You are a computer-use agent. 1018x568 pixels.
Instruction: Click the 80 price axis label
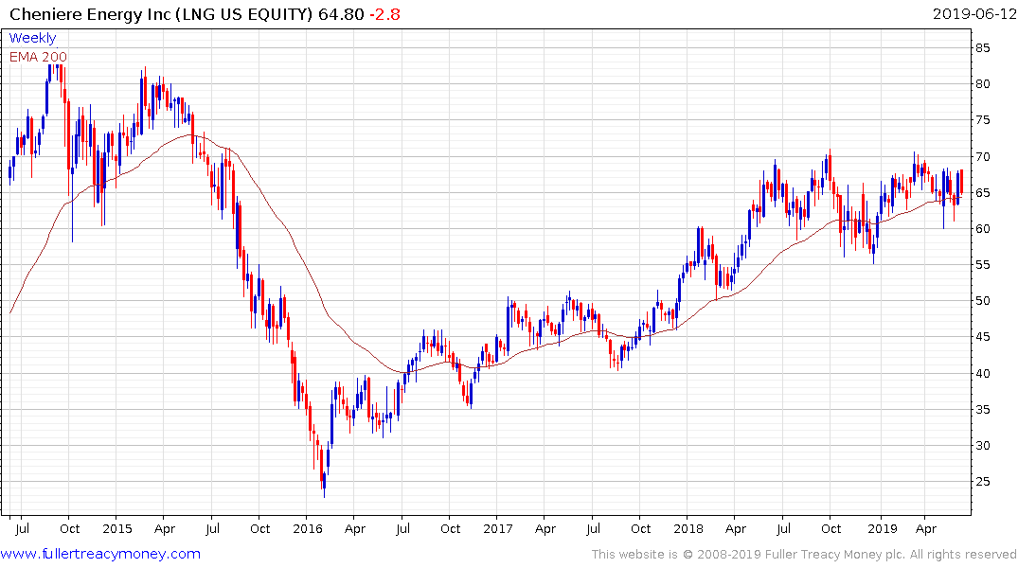coord(982,83)
